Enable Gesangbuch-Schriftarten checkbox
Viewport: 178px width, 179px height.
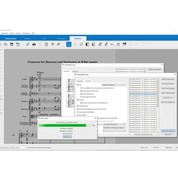pyautogui.click(x=78, y=112)
